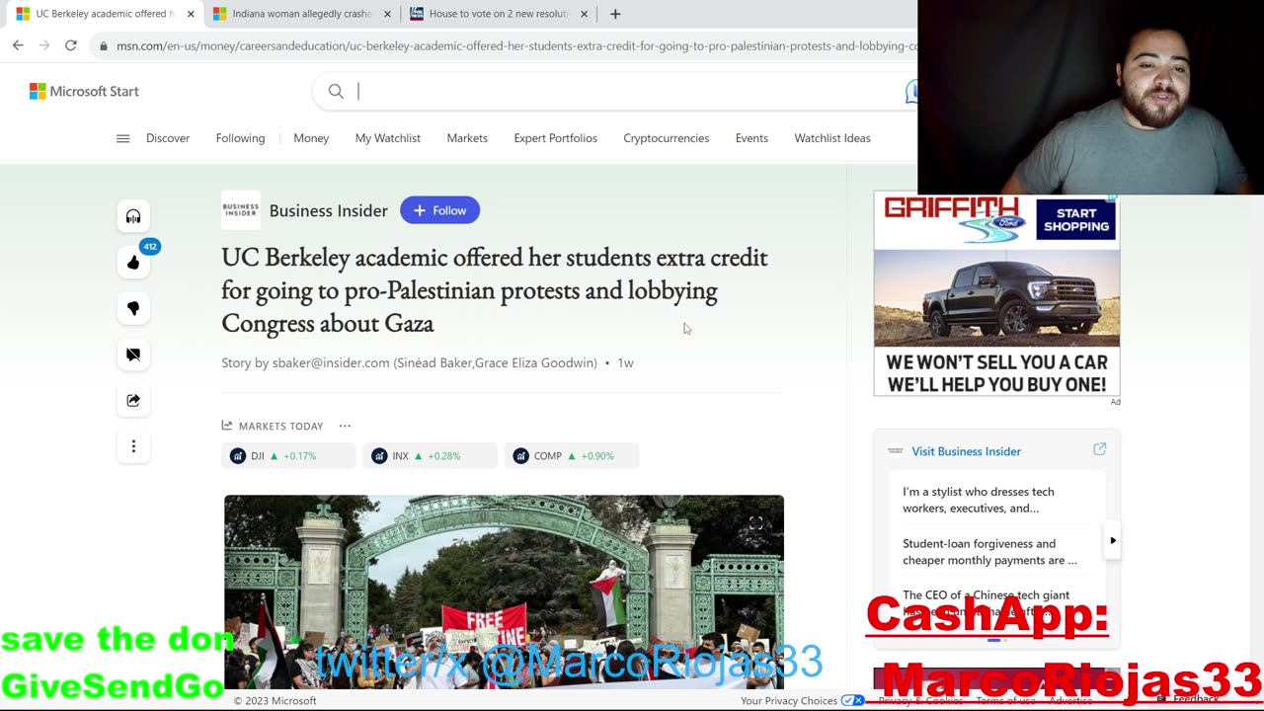Open Cryptocurrencies page

pyautogui.click(x=667, y=138)
